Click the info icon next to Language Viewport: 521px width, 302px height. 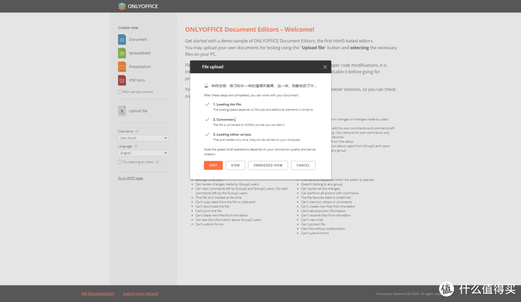[136, 147]
